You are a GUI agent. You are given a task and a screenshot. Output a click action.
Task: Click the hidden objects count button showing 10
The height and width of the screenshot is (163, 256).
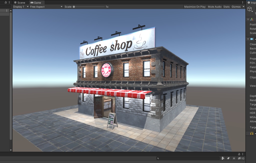[x=240, y=158]
